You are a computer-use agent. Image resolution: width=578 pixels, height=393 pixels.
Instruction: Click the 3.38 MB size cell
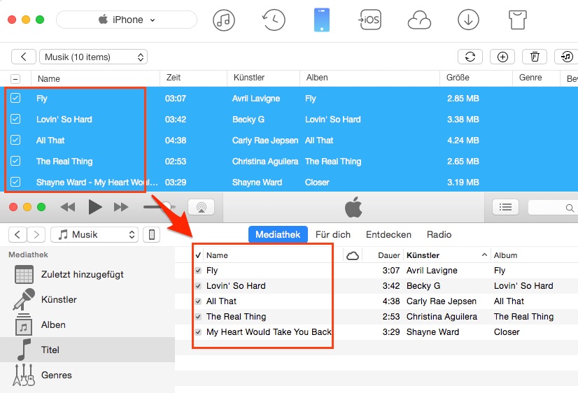pos(463,120)
